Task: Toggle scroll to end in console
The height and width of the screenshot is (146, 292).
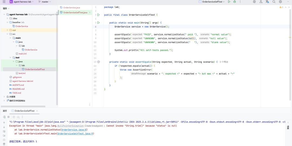Action: pos(4,135)
